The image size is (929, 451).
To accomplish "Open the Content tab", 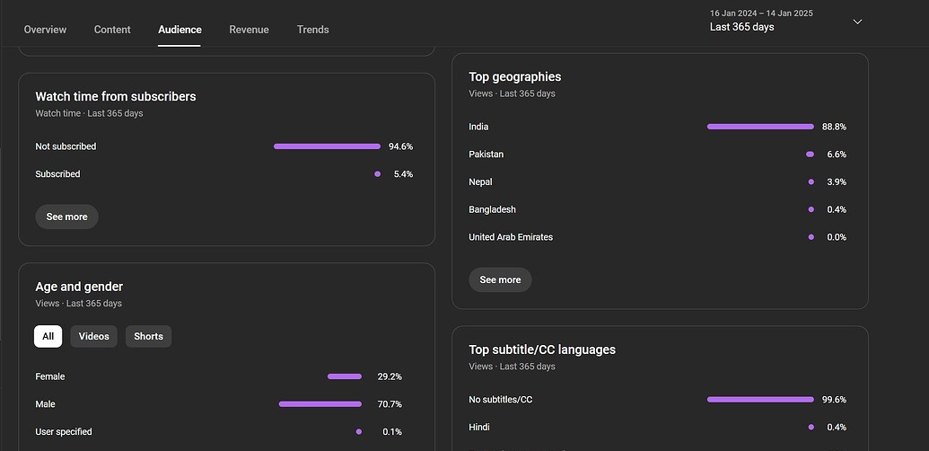I will click(x=112, y=30).
